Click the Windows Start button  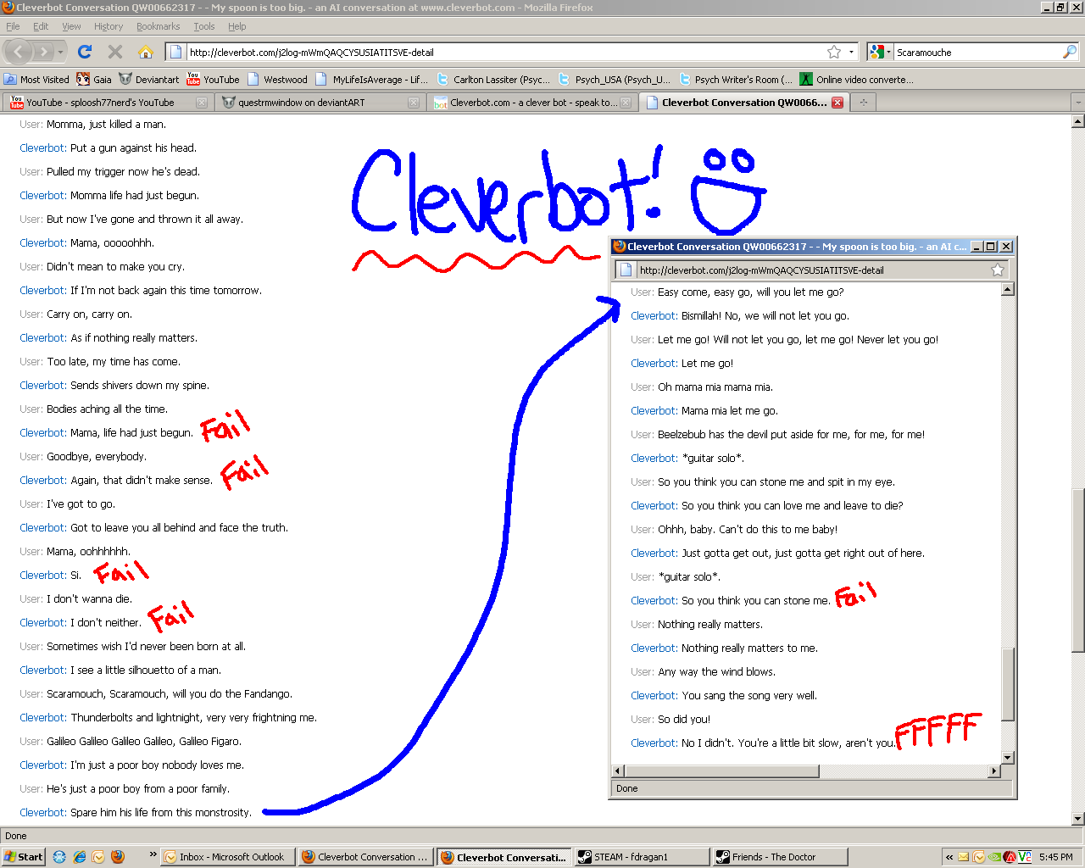pos(23,857)
